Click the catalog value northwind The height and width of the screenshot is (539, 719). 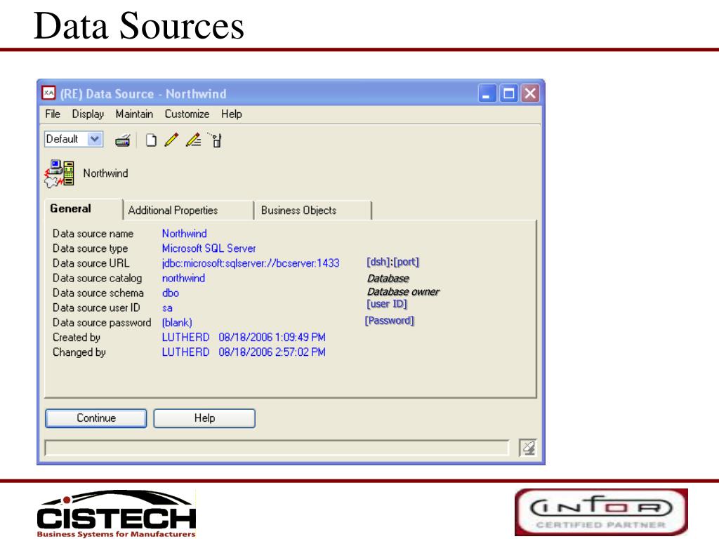click(183, 278)
